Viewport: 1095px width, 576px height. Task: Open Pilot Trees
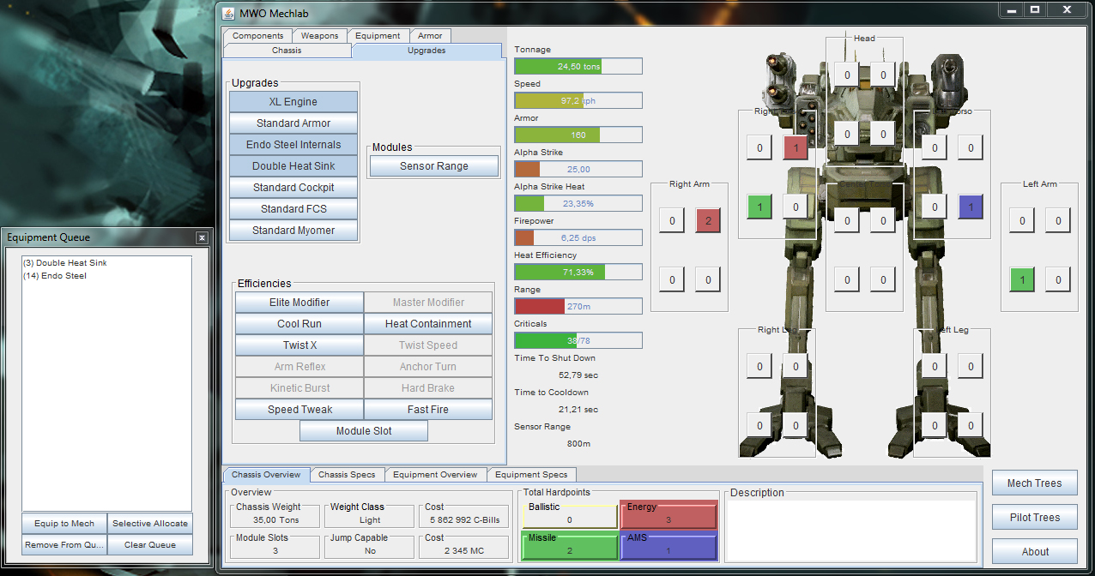[x=1034, y=518]
